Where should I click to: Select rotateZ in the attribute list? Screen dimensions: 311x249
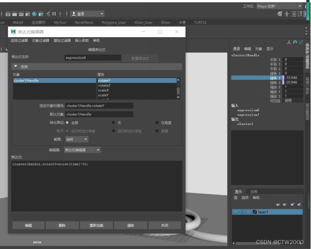click(x=137, y=86)
